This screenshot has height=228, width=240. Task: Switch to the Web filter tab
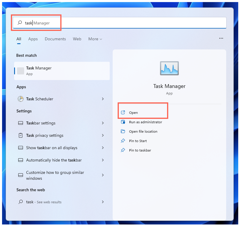77,39
